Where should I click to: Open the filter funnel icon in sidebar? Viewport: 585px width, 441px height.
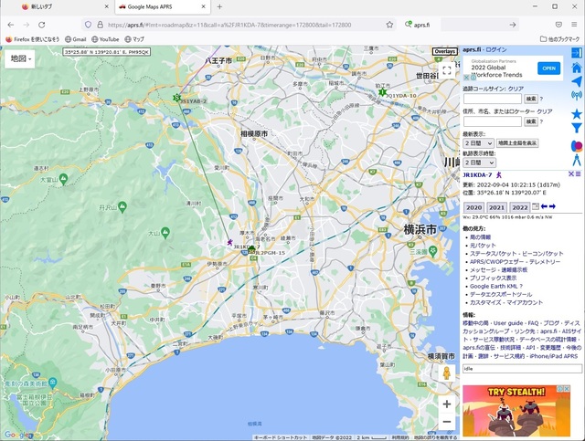[577, 129]
